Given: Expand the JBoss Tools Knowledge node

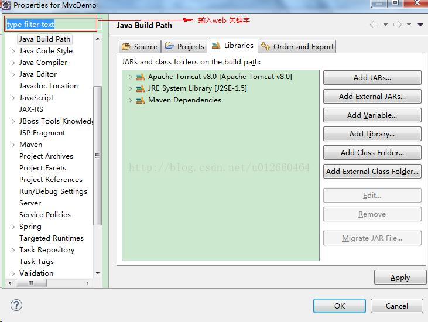Looking at the screenshot, I should tap(13, 121).
